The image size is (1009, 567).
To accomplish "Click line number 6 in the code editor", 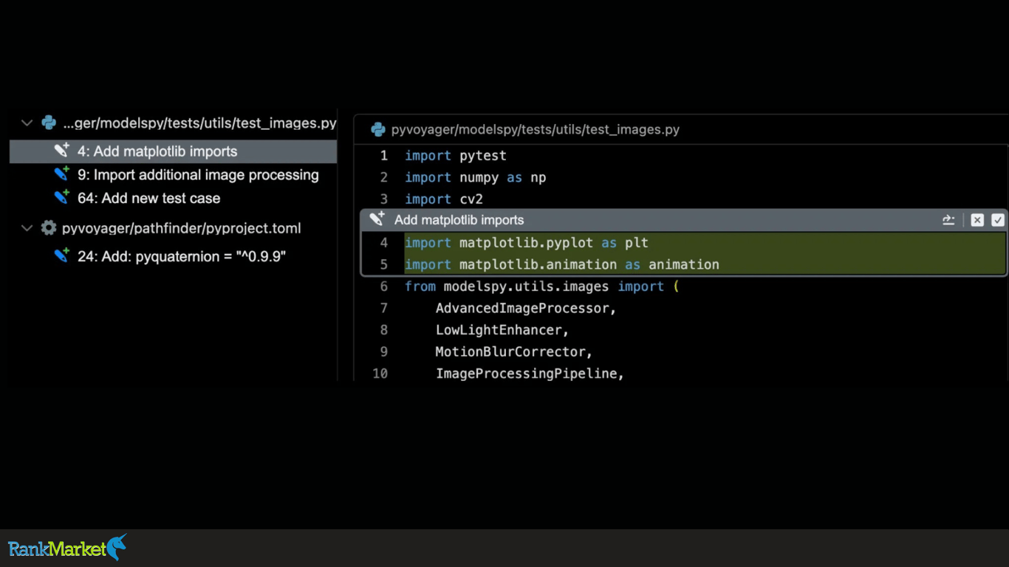I will [383, 286].
